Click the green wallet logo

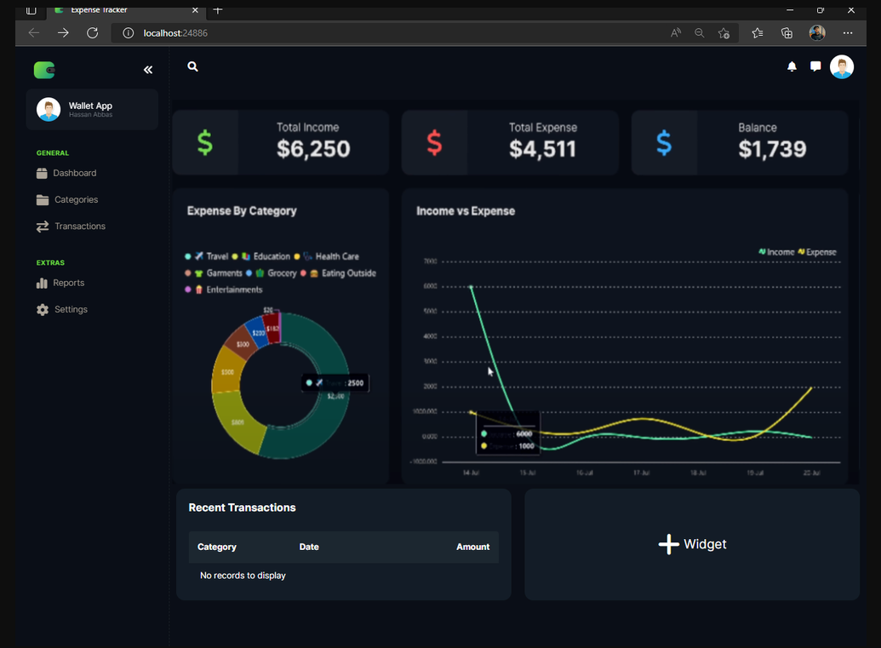44,70
